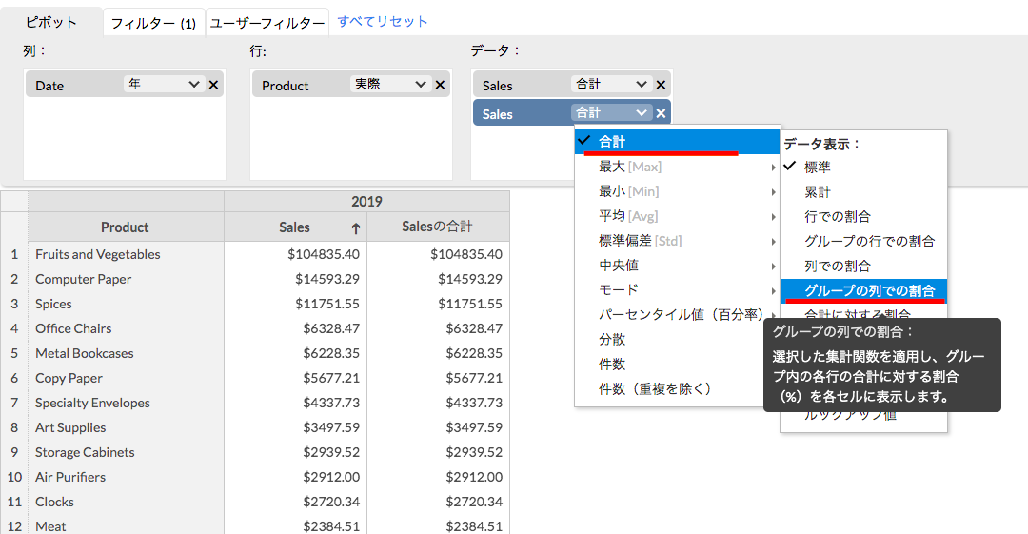The height and width of the screenshot is (534, 1028).
Task: Open the Product 実際 dropdown
Action: (390, 85)
